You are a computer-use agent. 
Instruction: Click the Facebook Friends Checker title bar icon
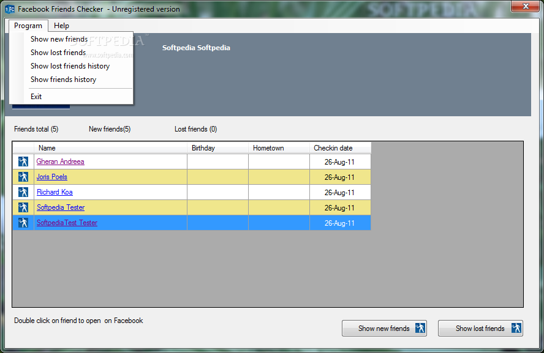(10, 9)
